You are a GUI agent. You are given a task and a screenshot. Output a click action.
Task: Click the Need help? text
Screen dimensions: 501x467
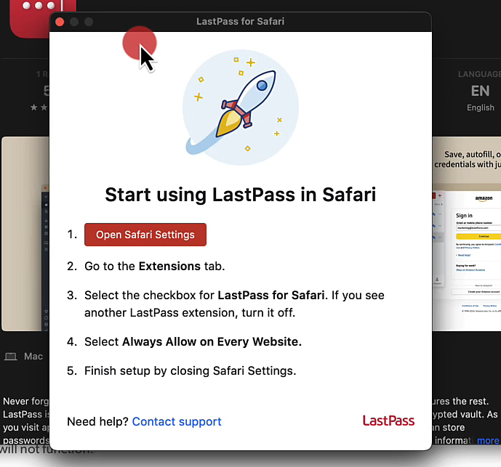click(97, 421)
